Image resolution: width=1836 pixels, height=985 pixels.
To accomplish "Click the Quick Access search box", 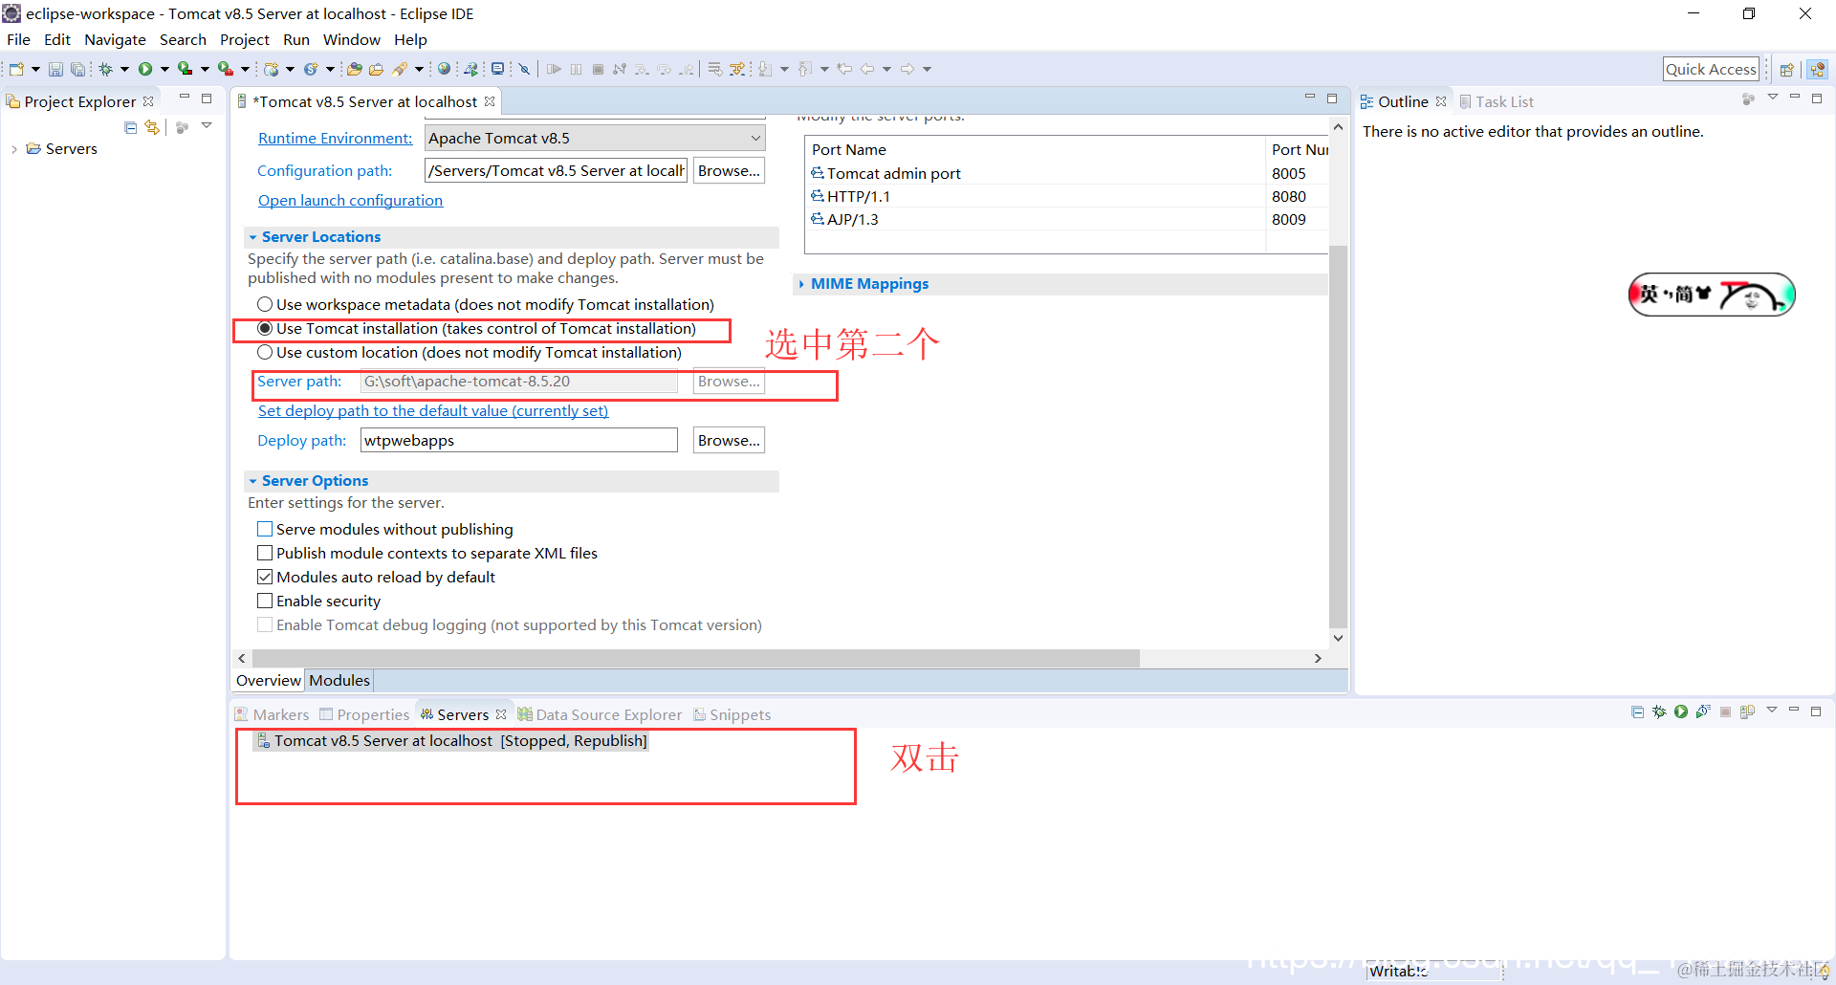I will click(x=1711, y=69).
